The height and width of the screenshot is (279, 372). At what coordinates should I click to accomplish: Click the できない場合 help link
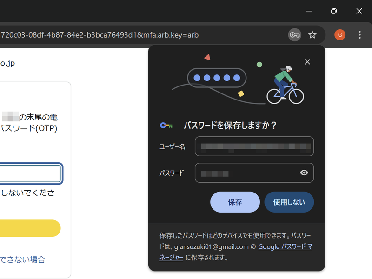click(23, 259)
